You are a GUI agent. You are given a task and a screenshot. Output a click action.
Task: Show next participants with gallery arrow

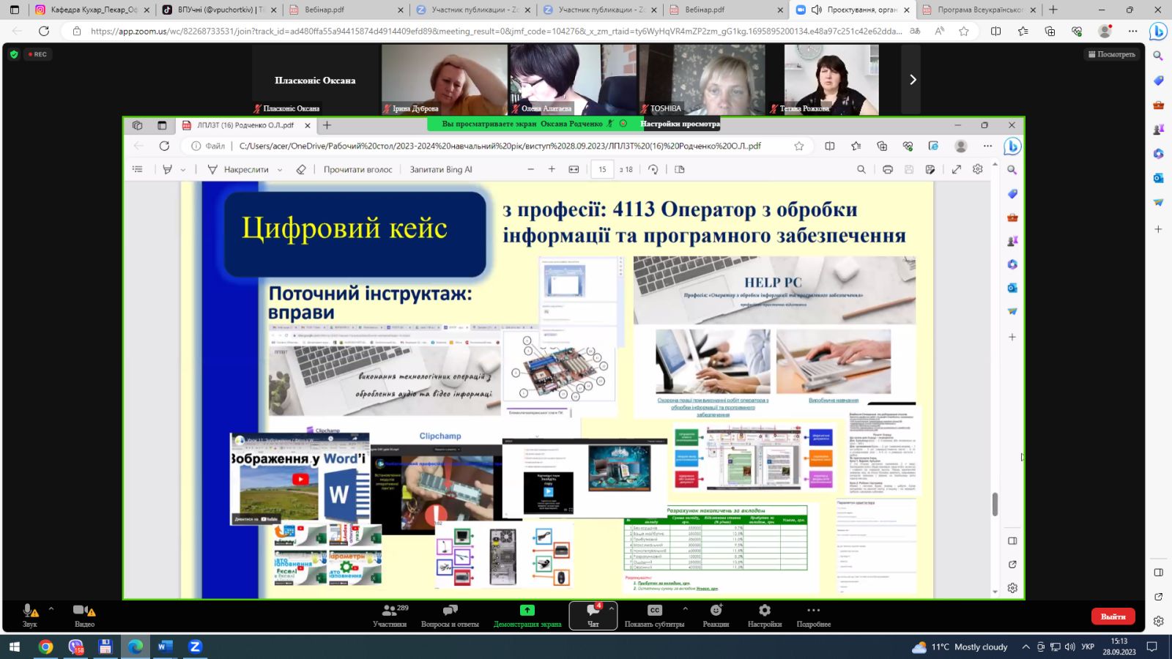point(913,80)
